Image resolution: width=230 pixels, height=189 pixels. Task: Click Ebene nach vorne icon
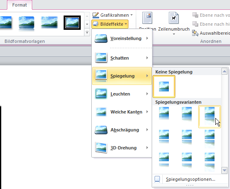195,15
